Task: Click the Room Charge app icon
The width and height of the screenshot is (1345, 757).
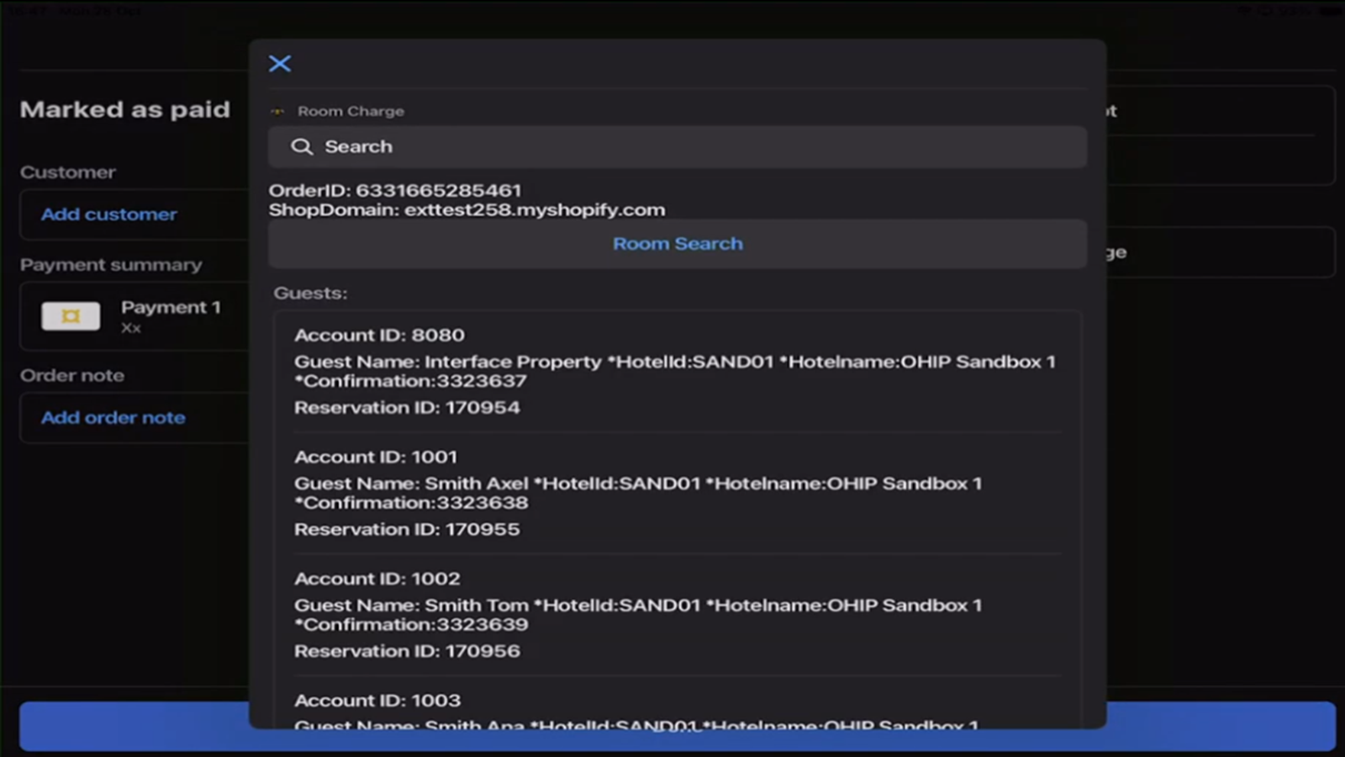Action: (x=277, y=111)
